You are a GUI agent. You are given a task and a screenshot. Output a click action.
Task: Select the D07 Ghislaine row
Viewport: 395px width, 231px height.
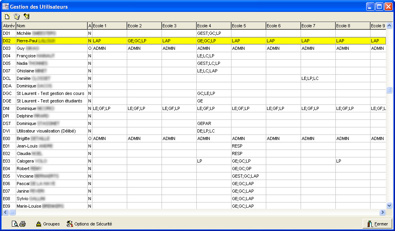tap(194, 71)
